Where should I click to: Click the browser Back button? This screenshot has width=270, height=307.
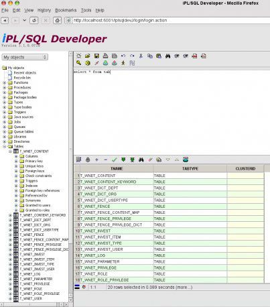[5, 21]
